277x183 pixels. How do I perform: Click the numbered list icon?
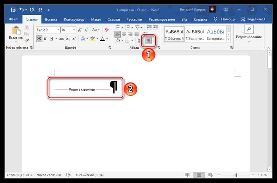click(127, 27)
